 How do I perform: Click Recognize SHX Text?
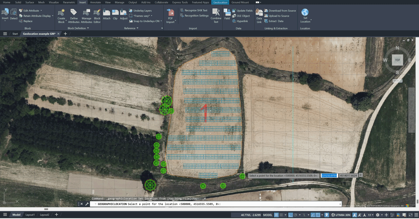coord(193,10)
